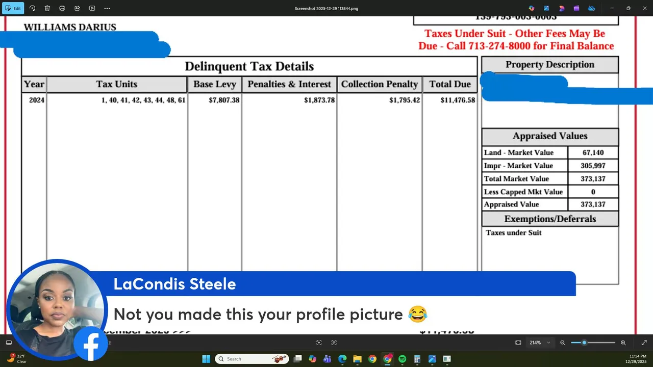Open the 214% zoom level dropdown
Screen dimensions: 653x367
540,343
